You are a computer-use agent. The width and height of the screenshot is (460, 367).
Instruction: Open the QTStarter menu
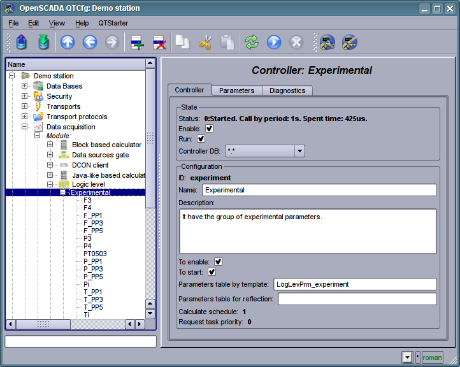coord(113,23)
